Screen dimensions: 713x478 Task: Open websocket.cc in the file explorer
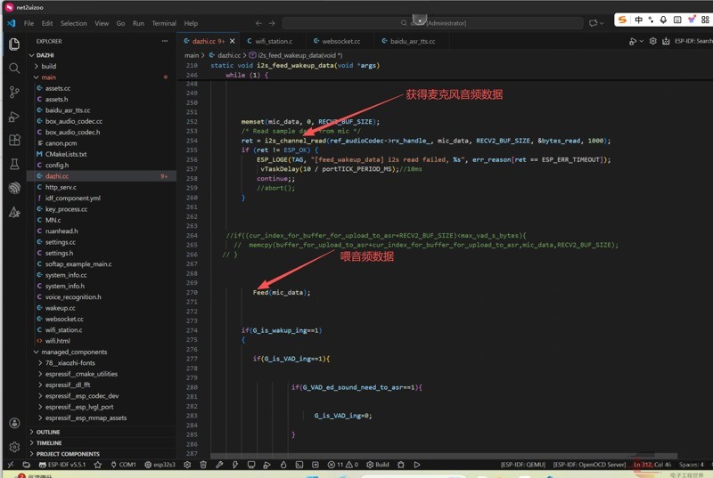coord(64,319)
